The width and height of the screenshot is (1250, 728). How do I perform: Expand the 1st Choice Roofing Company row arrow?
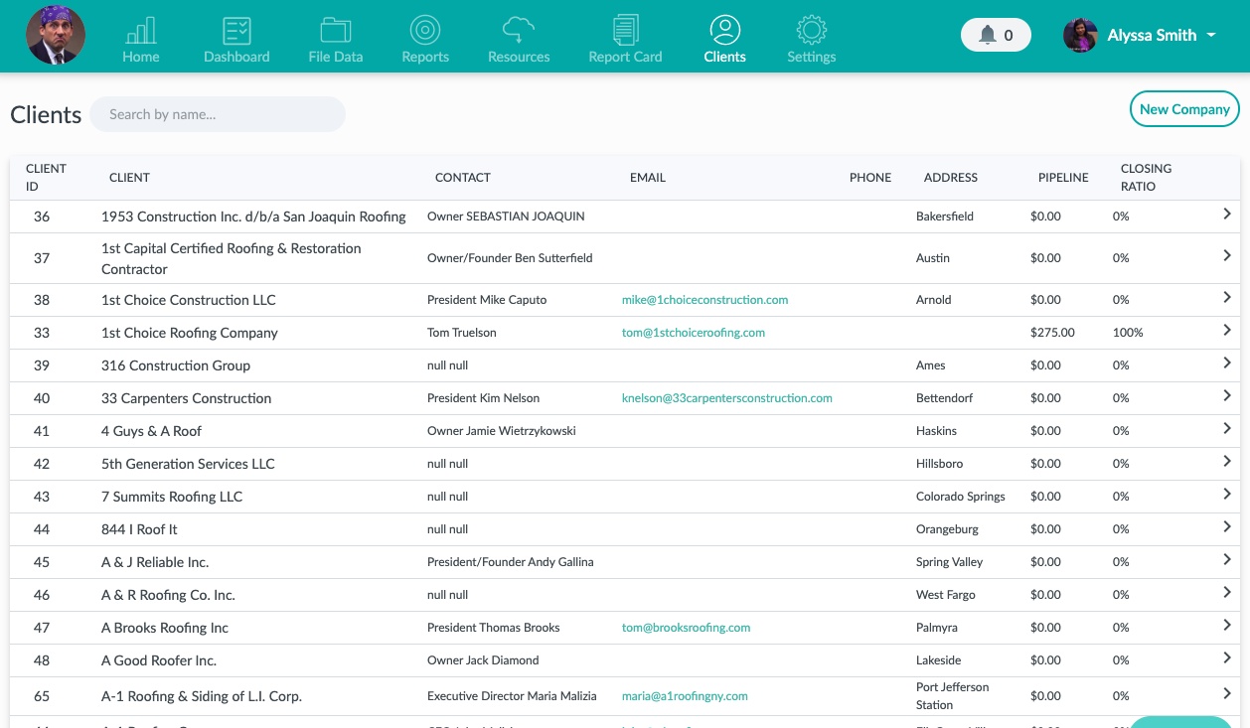point(1227,330)
